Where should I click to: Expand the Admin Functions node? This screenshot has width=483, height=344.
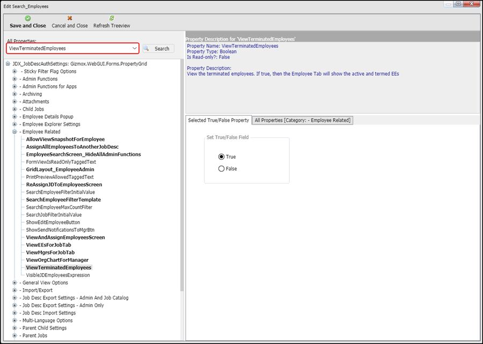click(x=14, y=79)
